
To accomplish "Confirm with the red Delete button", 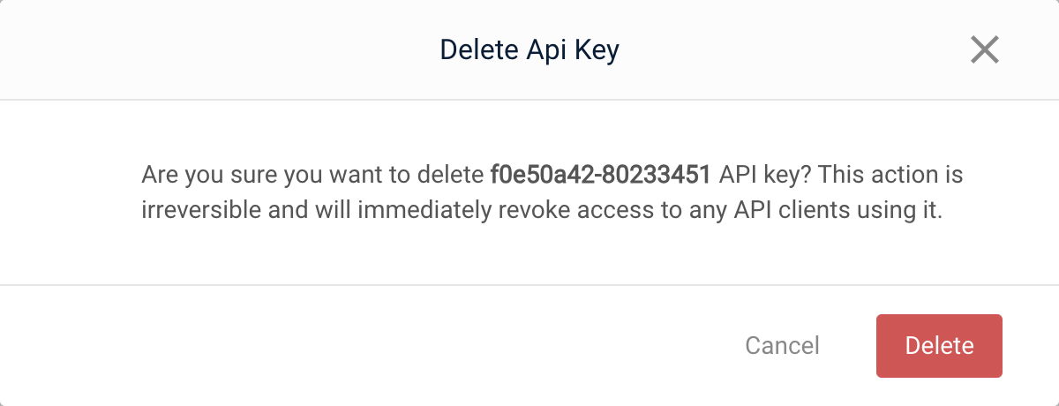I will tap(939, 345).
